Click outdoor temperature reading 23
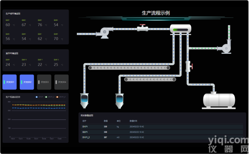Screen dimensions: 249x154 [24, 65]
